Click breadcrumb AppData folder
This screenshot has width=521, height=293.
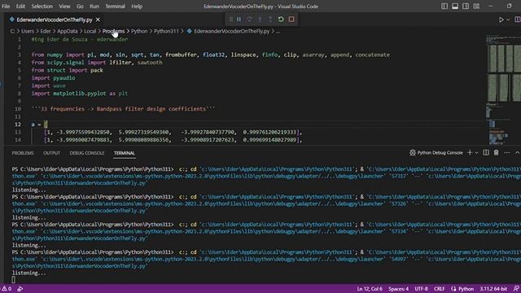pos(67,31)
